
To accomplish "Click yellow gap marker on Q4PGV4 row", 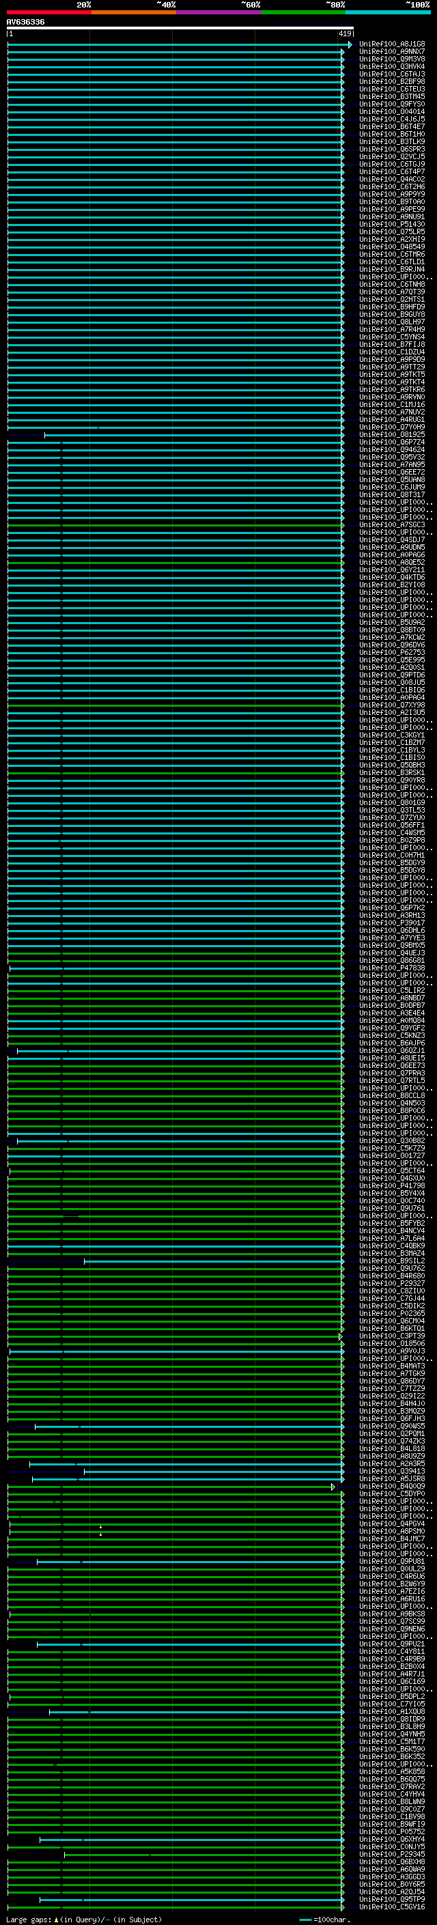I will (x=100, y=1527).
